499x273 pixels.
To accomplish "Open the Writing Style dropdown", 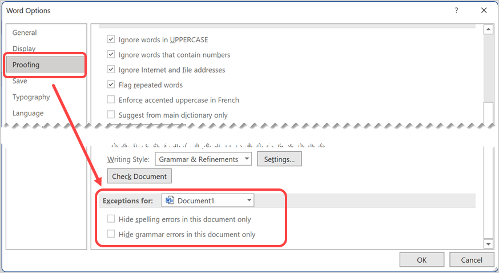I will tap(203, 159).
